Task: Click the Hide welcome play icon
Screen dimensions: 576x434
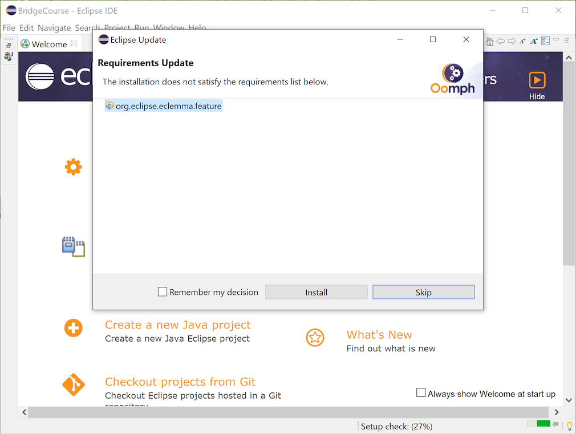Action: (537, 80)
